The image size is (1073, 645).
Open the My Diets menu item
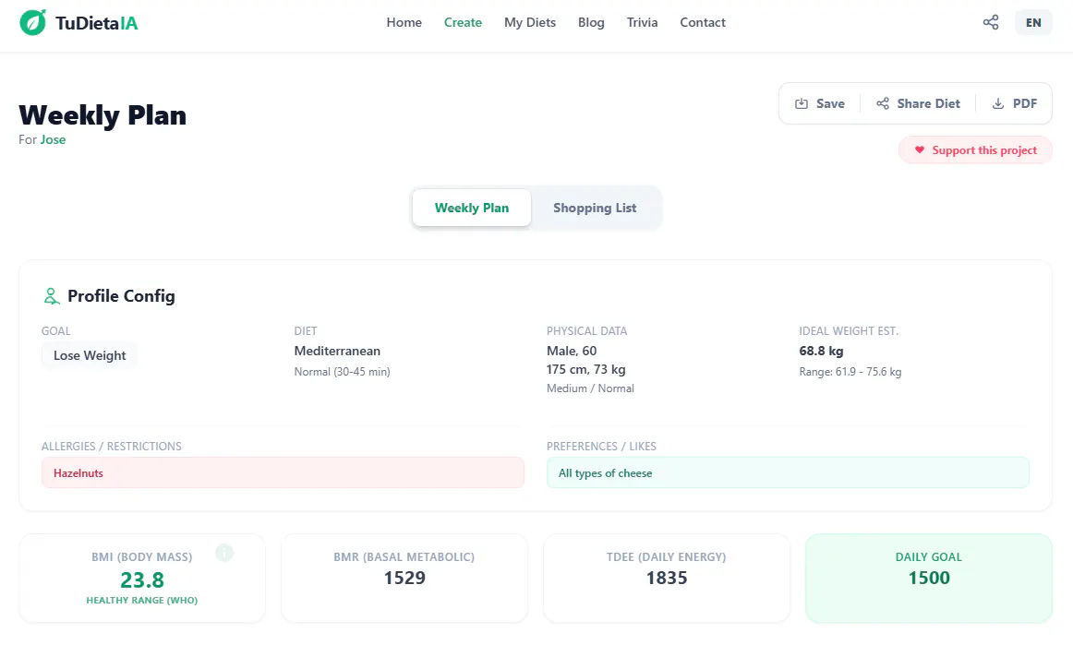[530, 22]
